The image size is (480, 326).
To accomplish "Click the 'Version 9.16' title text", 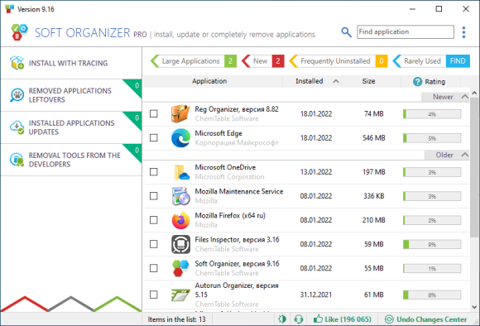I will pyautogui.click(x=36, y=9).
